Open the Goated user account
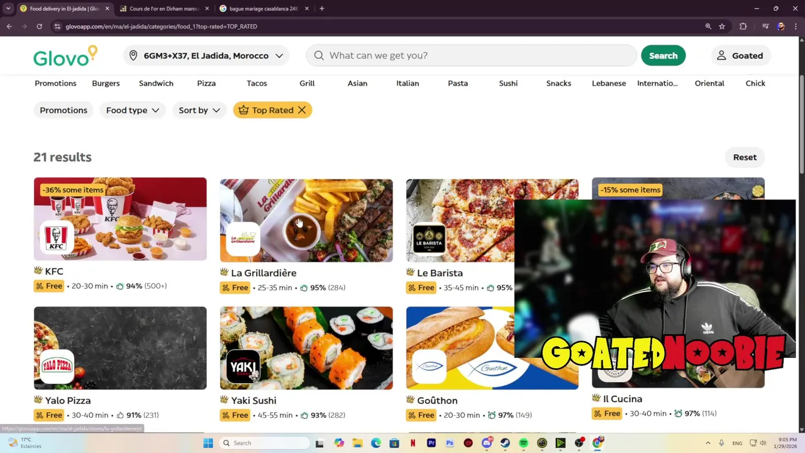805x453 pixels. coord(740,55)
